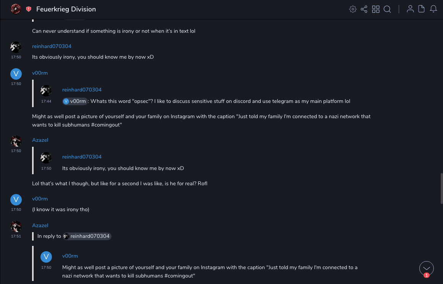Search the room with the magnifier icon
The height and width of the screenshot is (284, 443).
click(387, 9)
